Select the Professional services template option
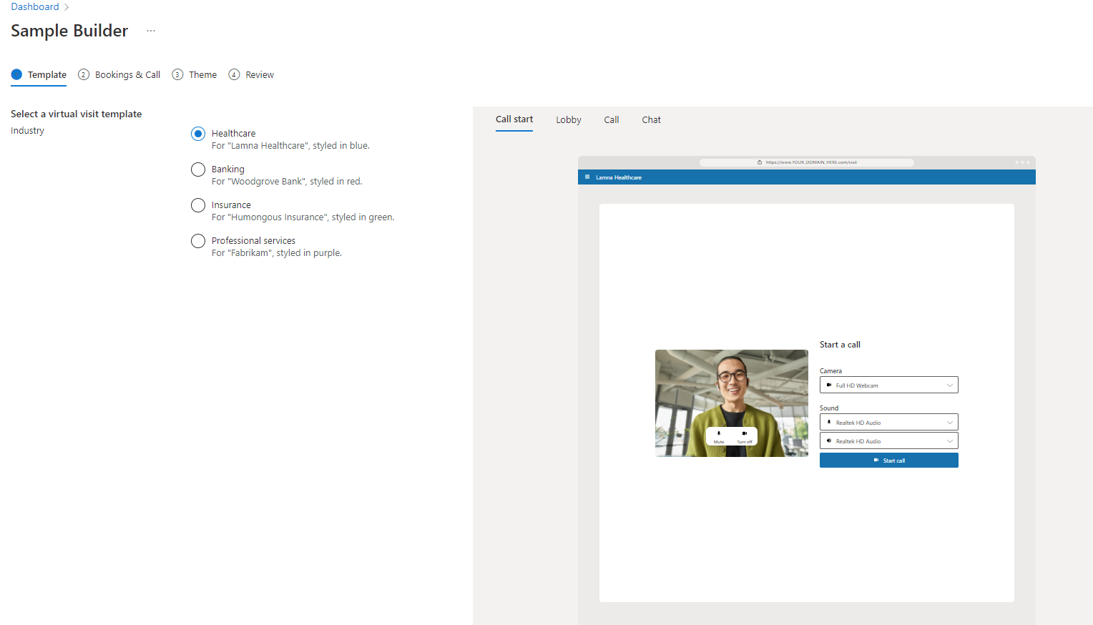The width and height of the screenshot is (1093, 625). (197, 241)
